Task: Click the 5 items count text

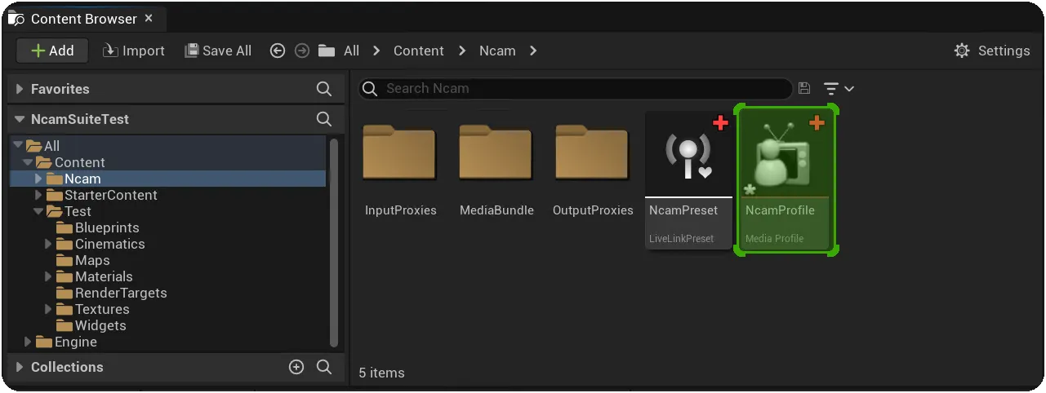Action: pyautogui.click(x=382, y=373)
